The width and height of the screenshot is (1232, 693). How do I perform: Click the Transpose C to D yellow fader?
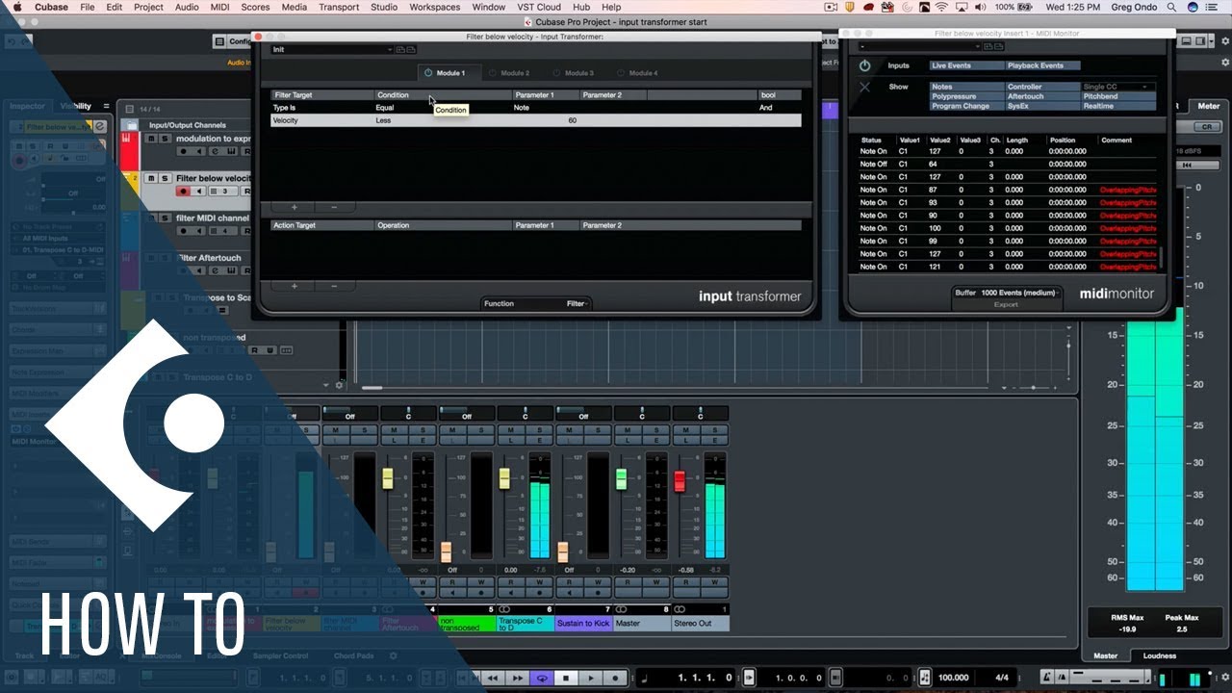504,478
